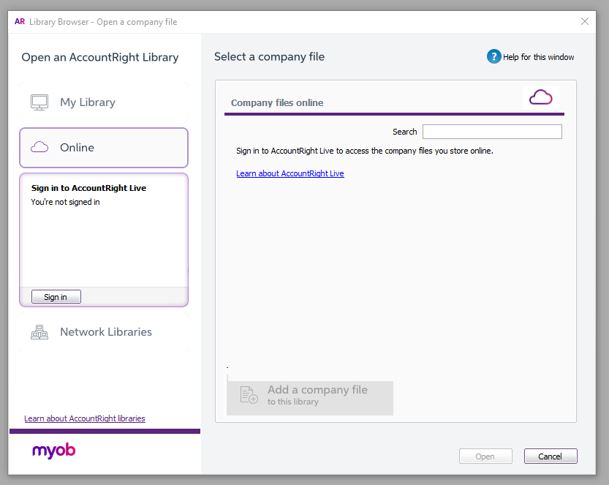
Task: Click the 'Open an AccountRight Library' heading
Action: pos(100,58)
